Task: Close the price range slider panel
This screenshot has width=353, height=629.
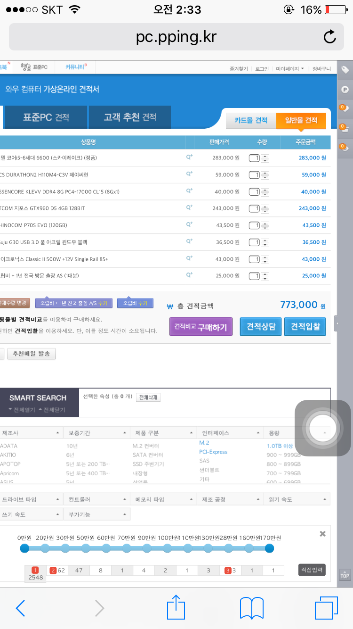Action: pyautogui.click(x=322, y=534)
